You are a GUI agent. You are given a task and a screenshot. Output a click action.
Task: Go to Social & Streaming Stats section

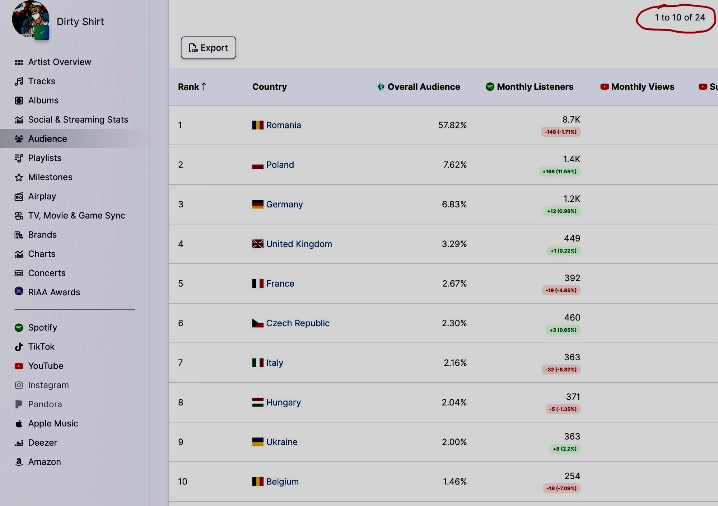tap(78, 120)
